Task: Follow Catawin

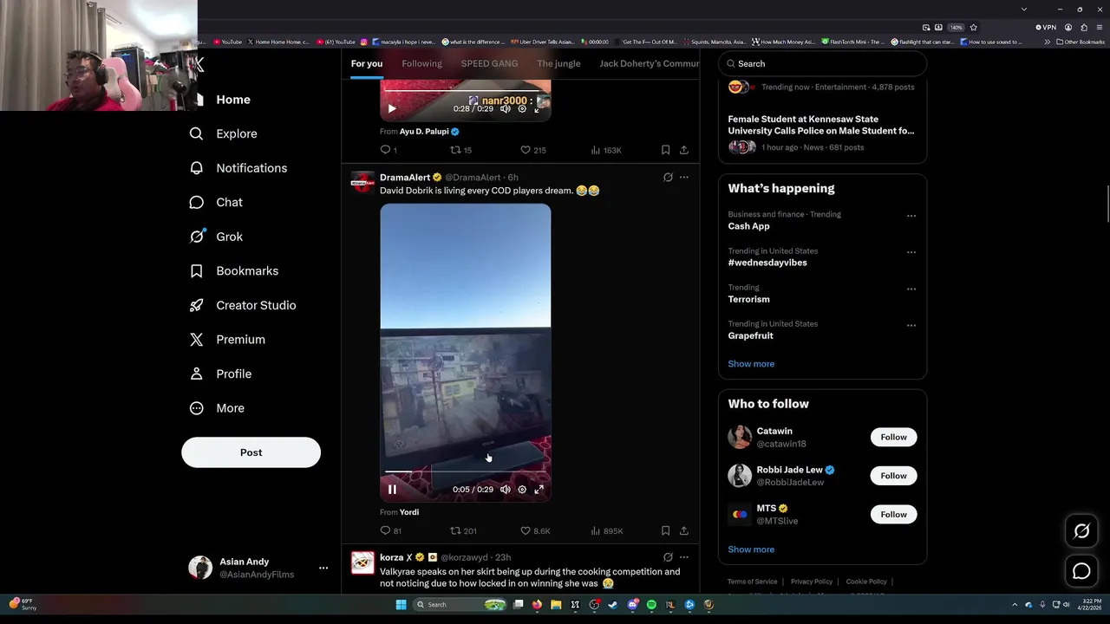Action: pyautogui.click(x=893, y=437)
